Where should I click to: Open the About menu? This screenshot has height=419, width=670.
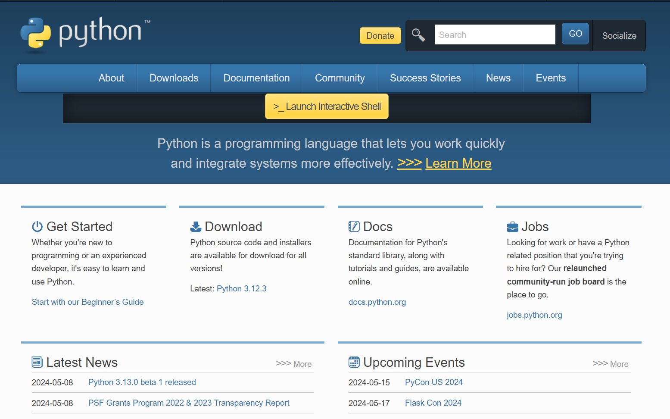pos(111,78)
